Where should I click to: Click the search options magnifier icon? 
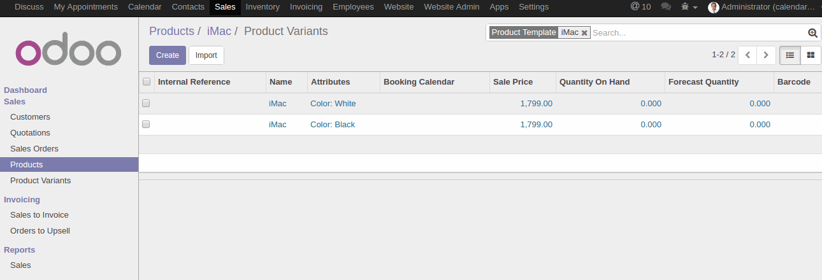point(812,33)
